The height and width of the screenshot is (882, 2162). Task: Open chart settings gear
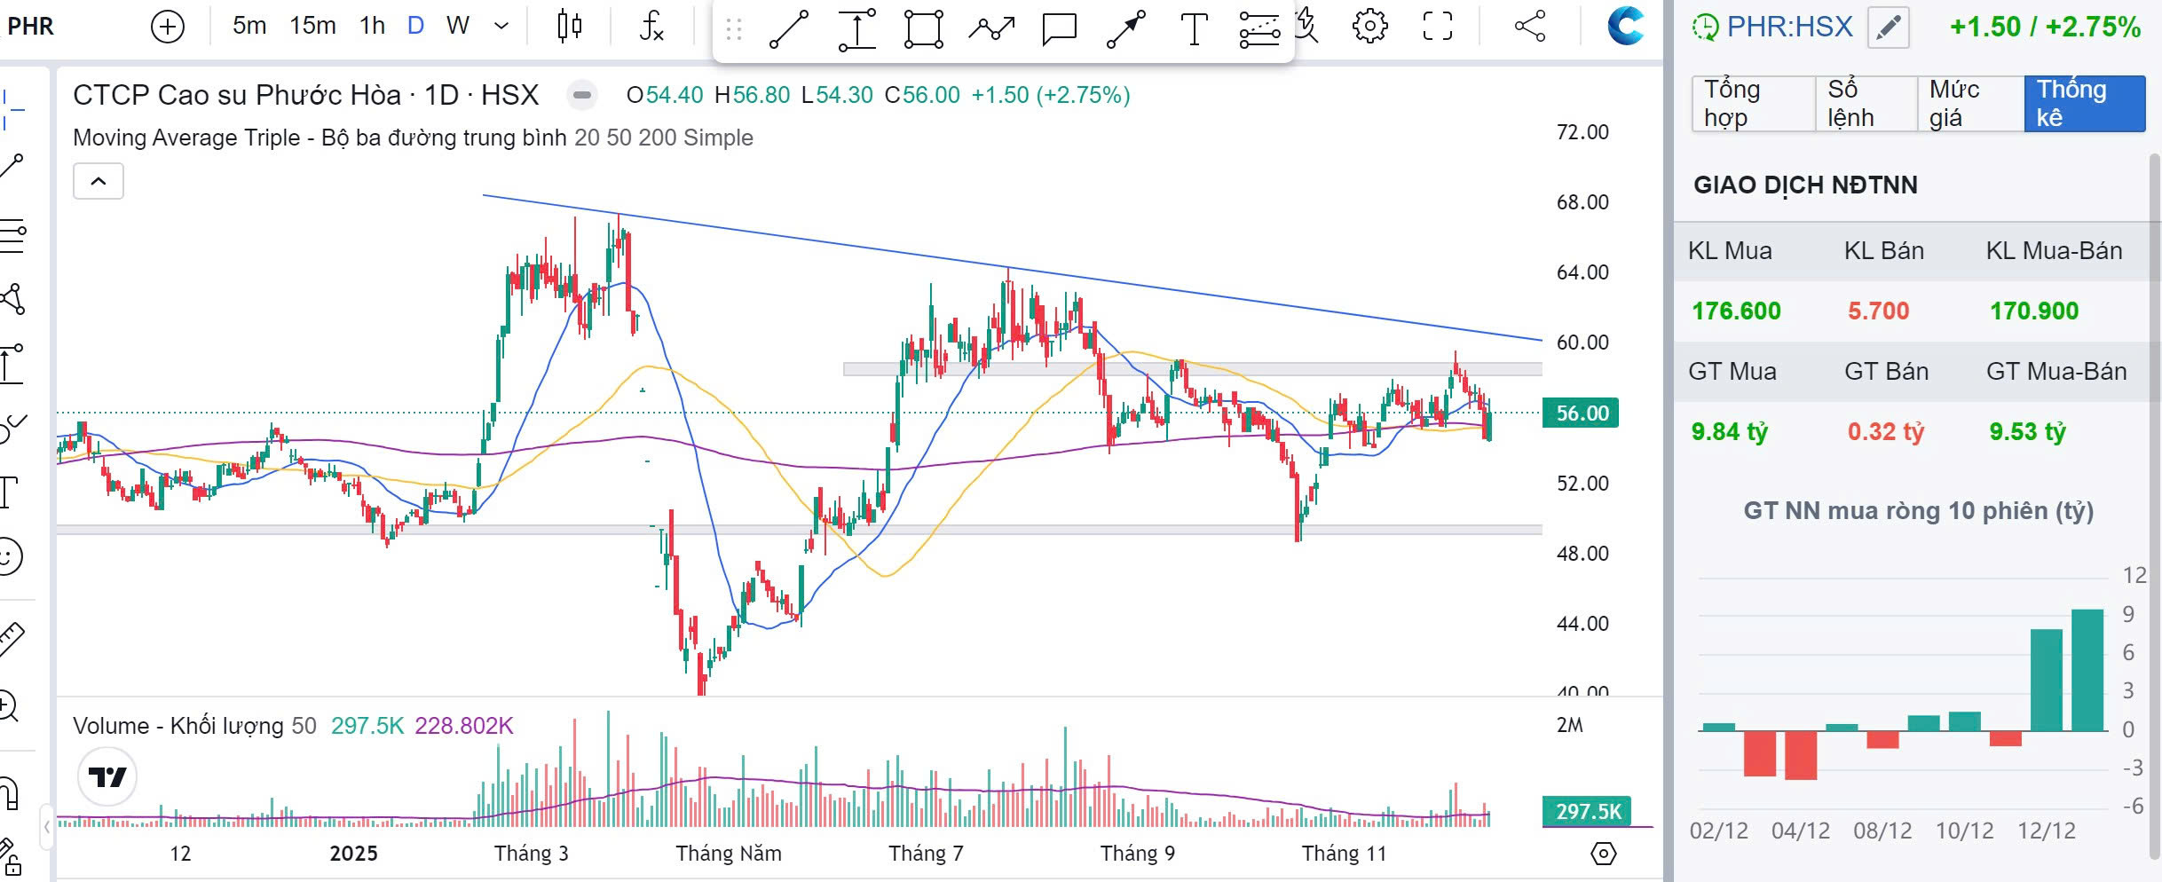tap(1369, 27)
